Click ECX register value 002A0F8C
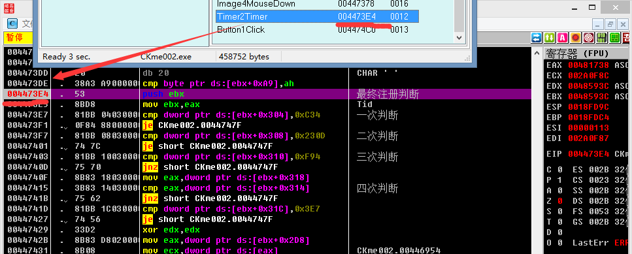 (x=588, y=75)
